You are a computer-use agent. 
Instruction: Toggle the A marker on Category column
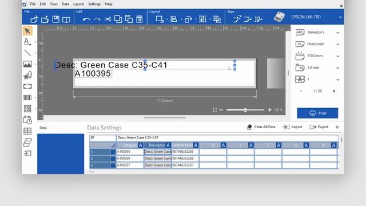[141, 145]
